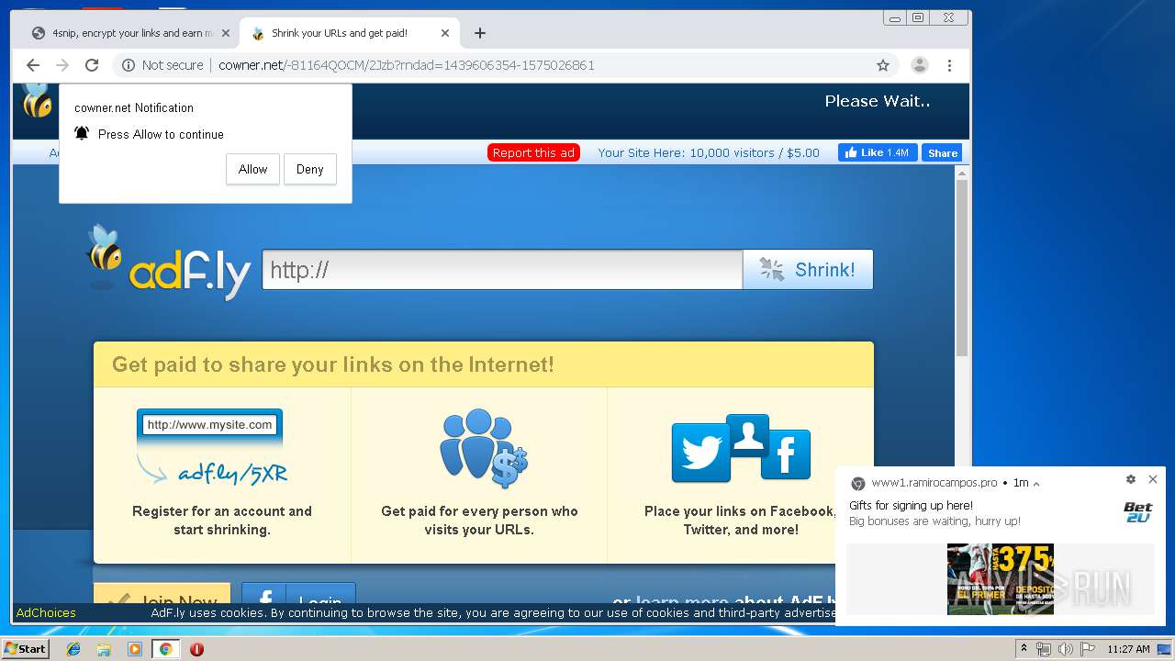This screenshot has height=661, width=1175.
Task: Click the visitors with dollar icon
Action: (x=483, y=448)
